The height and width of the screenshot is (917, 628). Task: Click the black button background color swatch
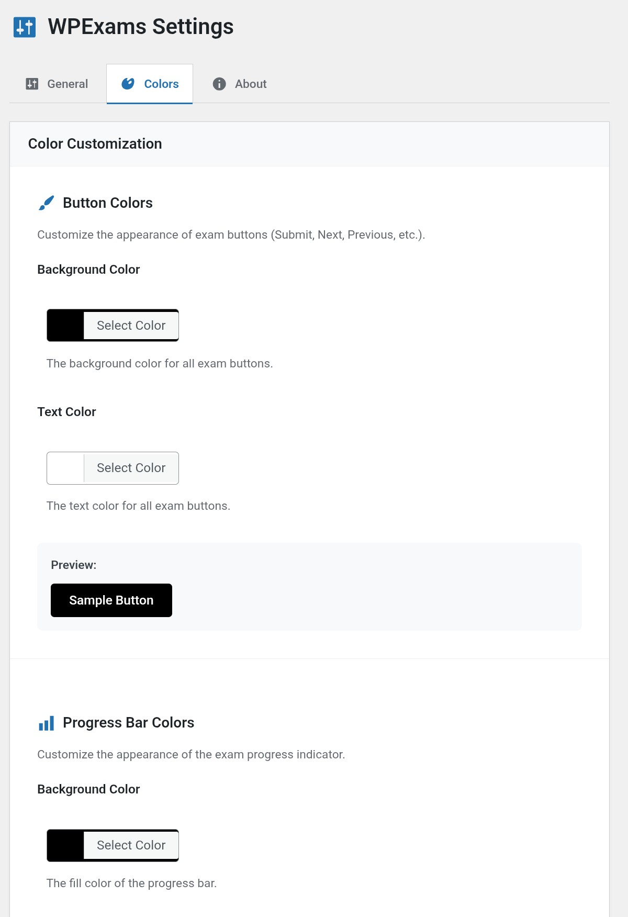(x=64, y=325)
